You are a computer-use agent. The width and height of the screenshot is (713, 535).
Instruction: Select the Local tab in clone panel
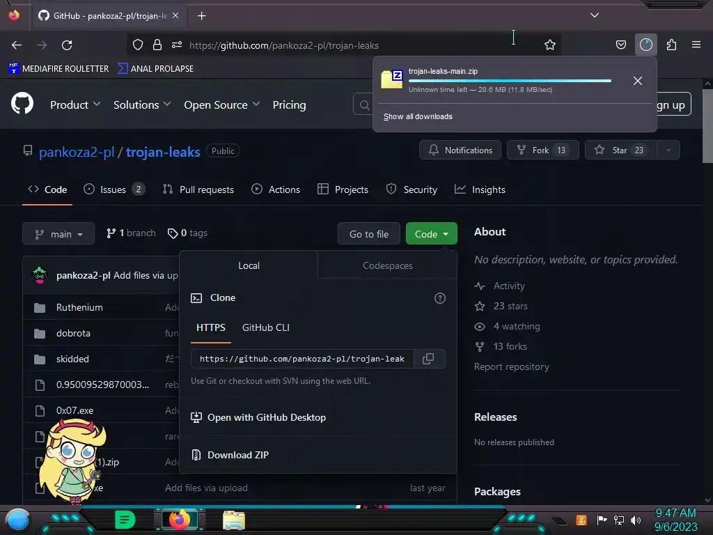pos(249,265)
